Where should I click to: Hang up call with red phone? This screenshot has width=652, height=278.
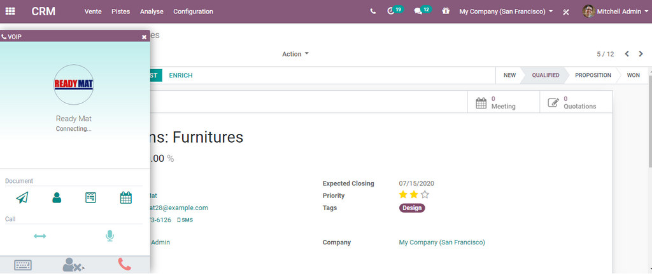tap(125, 265)
